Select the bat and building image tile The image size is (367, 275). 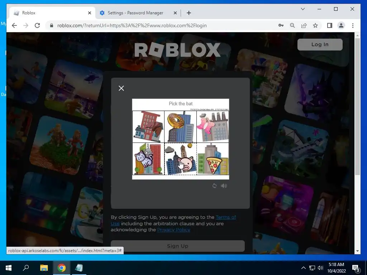click(x=148, y=127)
